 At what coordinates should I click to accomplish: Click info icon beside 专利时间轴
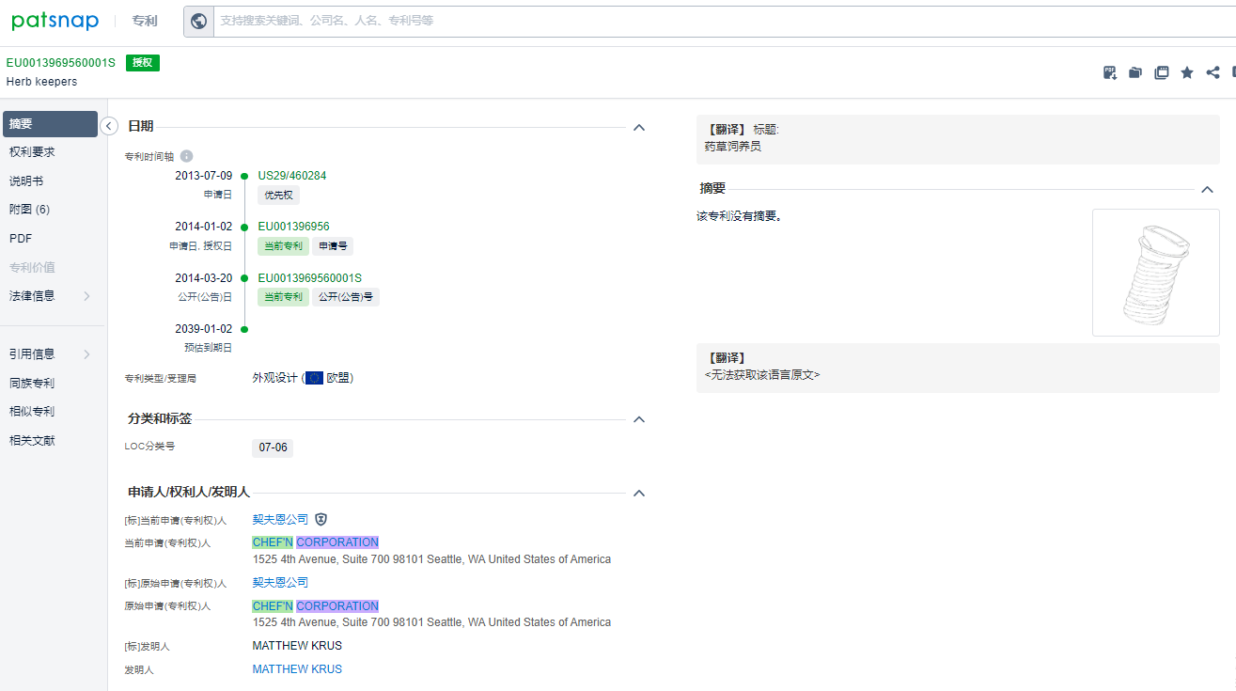click(186, 156)
